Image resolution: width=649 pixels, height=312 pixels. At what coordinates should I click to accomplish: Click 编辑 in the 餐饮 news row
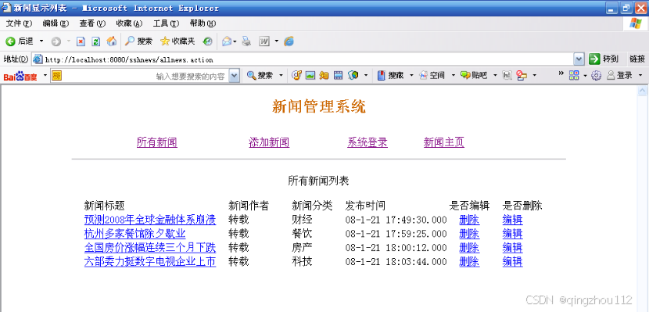click(x=512, y=233)
